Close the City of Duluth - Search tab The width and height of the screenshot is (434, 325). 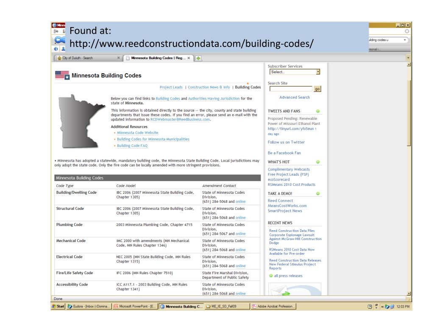(x=119, y=58)
